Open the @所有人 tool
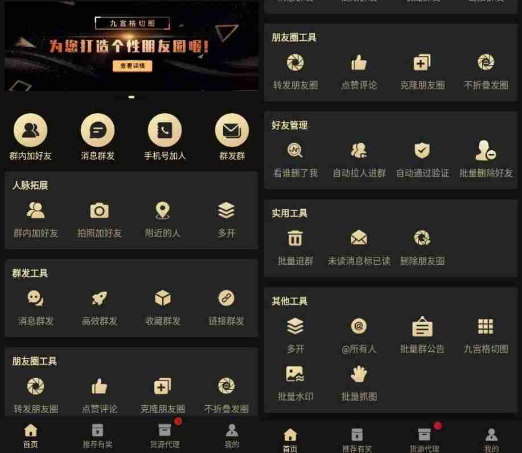The width and height of the screenshot is (522, 453). click(x=359, y=326)
